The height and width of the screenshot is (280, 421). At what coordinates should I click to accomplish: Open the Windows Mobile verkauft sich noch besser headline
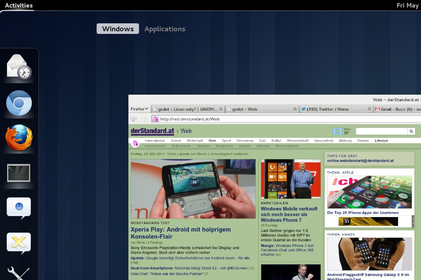(289, 214)
